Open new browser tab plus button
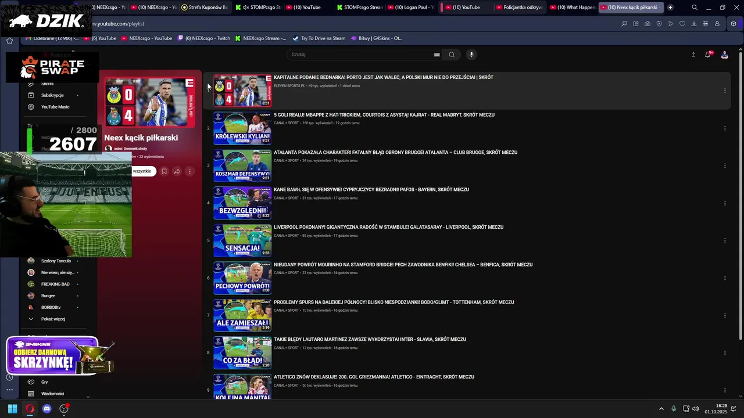 (x=670, y=8)
